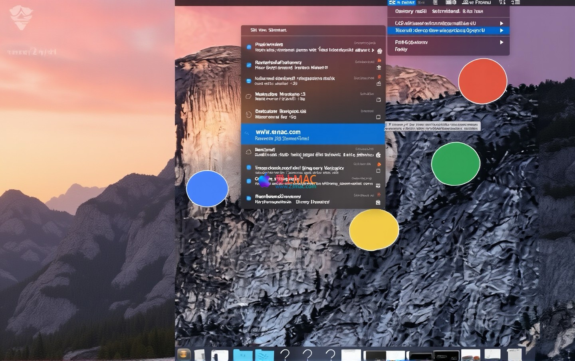Click the last question mark dock icon

pyautogui.click(x=330, y=355)
